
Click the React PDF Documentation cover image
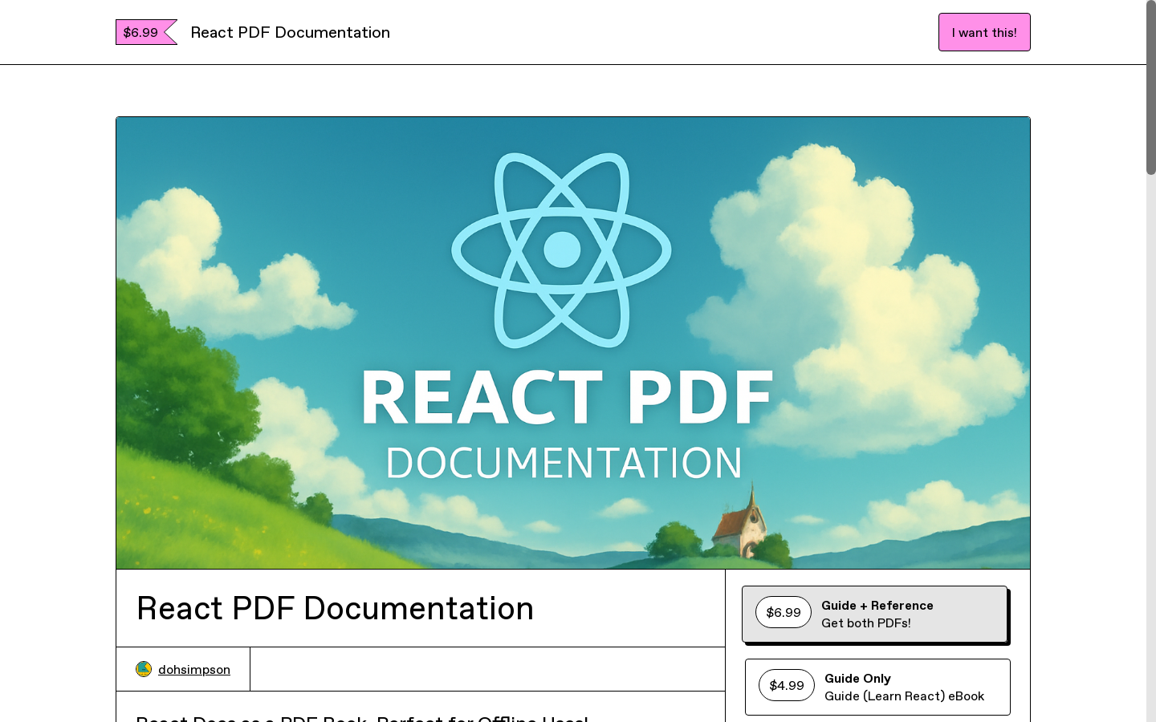pos(573,343)
